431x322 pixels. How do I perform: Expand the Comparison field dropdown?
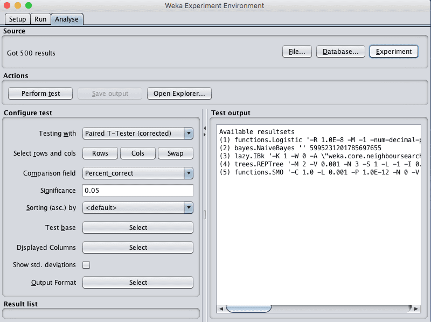(138, 173)
